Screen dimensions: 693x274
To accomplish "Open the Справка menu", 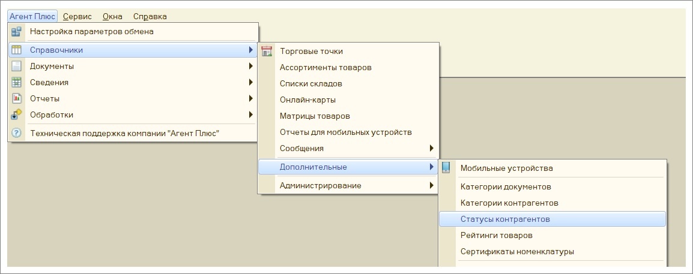I will (x=150, y=16).
